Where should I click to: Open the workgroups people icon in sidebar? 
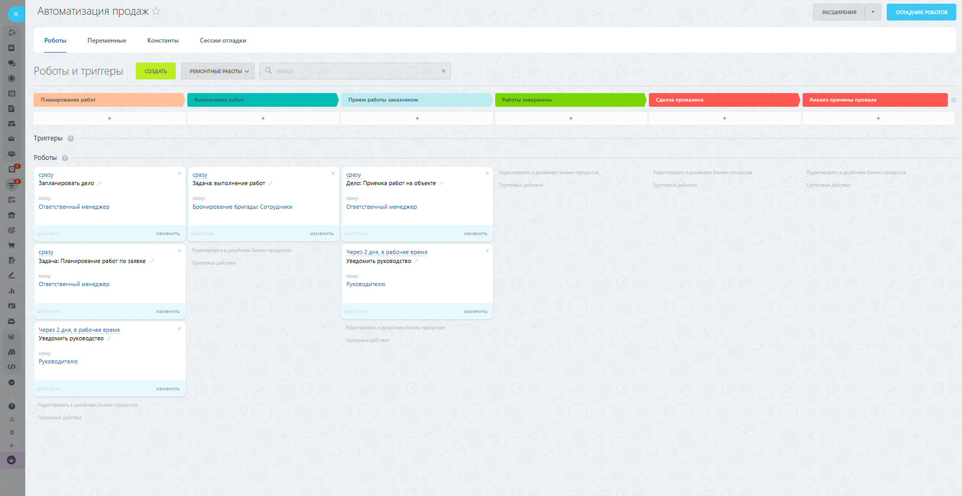12,154
